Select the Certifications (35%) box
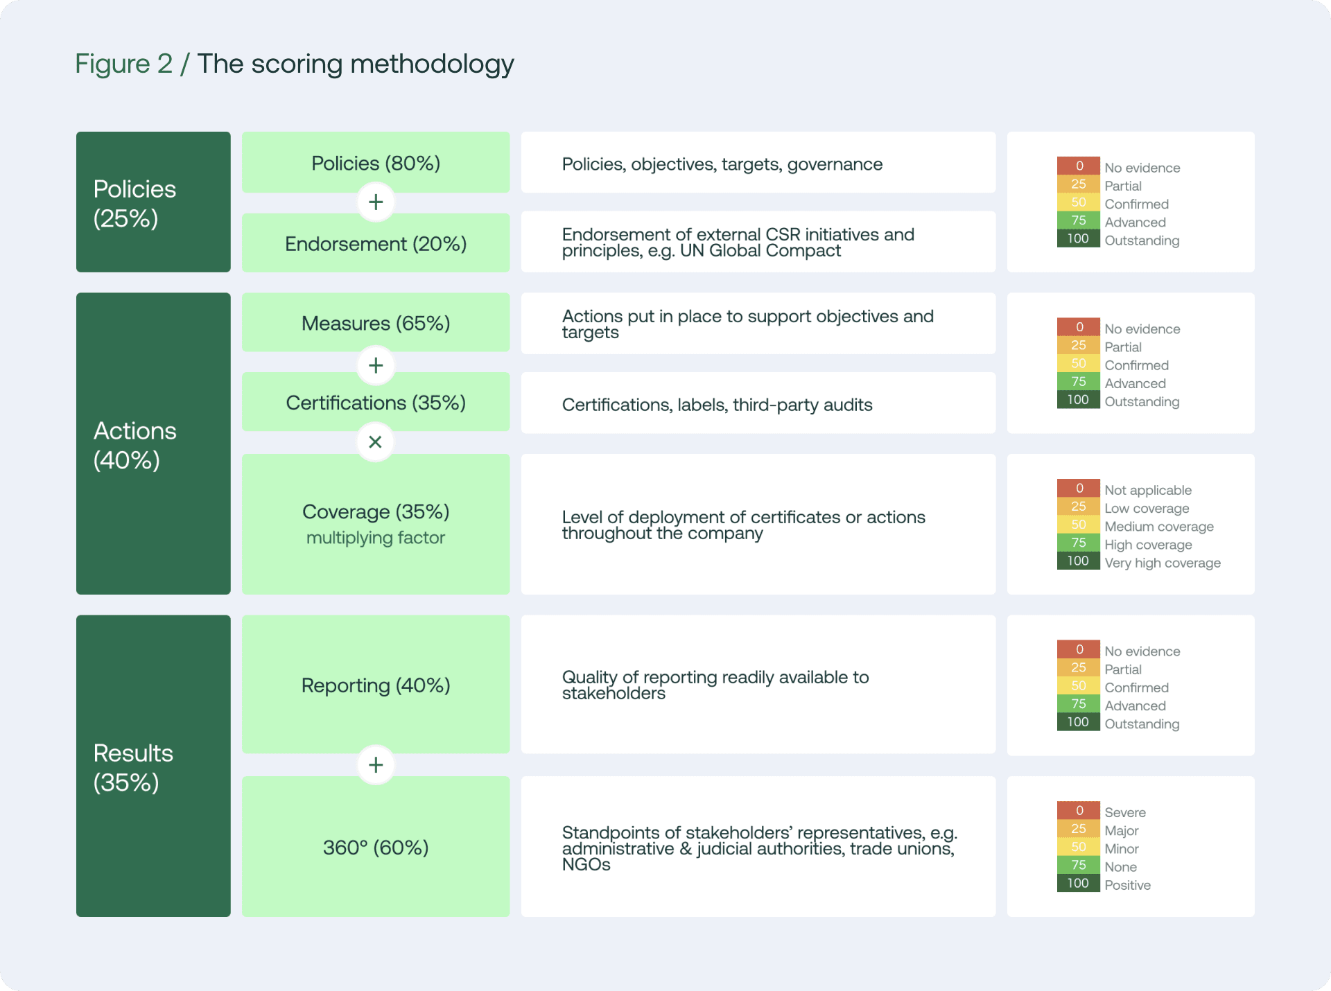The height and width of the screenshot is (991, 1331). point(375,402)
